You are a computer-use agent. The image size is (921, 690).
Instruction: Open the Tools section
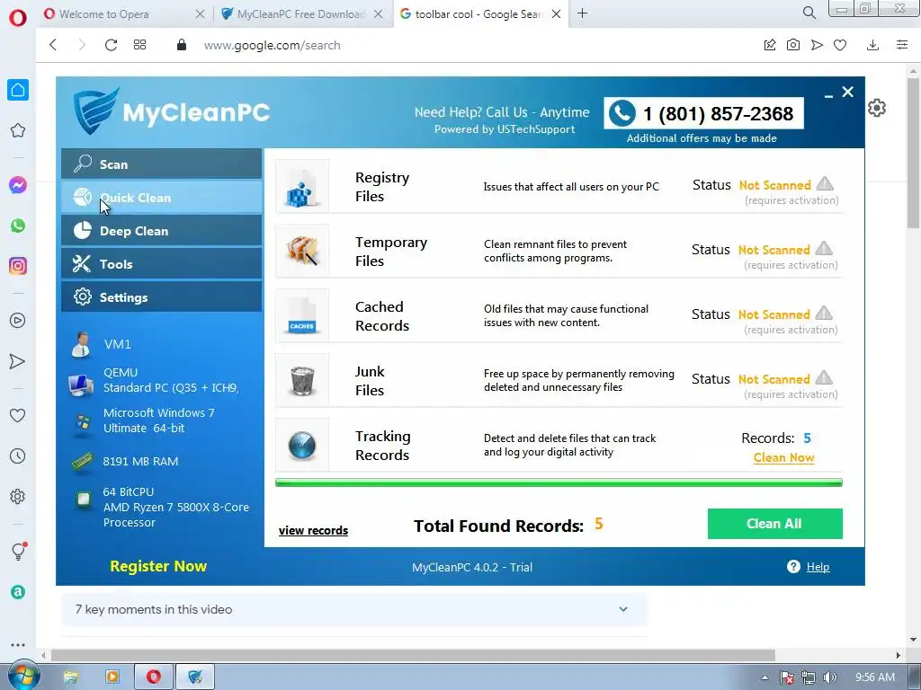[x=161, y=264]
